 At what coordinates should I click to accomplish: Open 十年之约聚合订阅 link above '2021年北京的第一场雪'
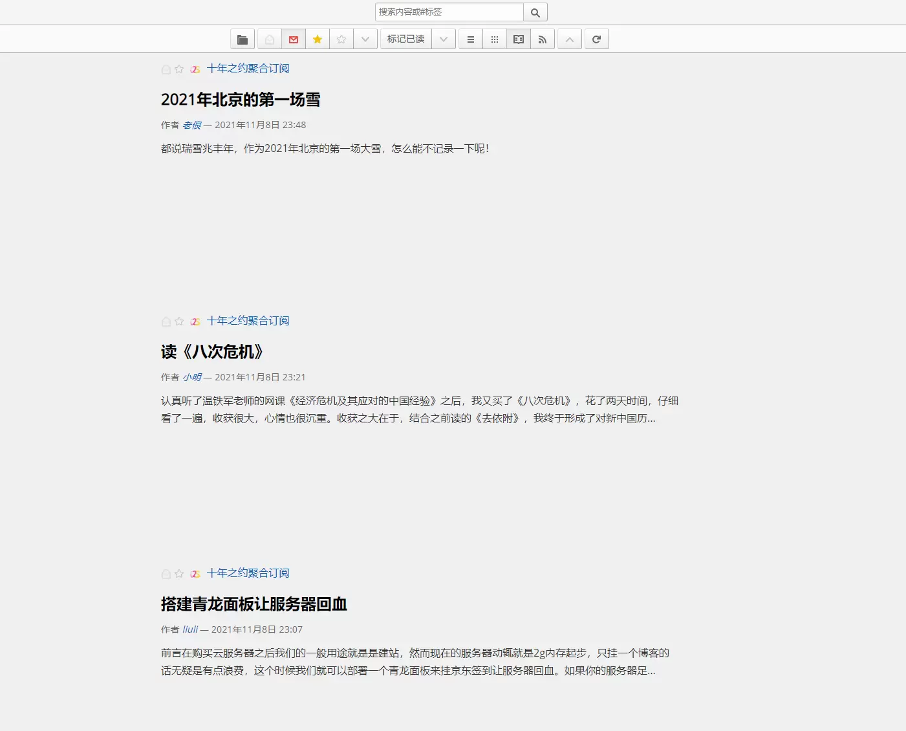click(x=248, y=69)
